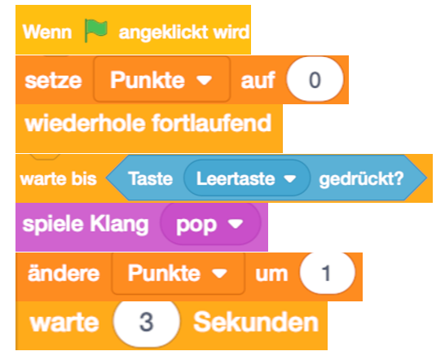445x360 pixels.
Task: Click the ändere block label
Action: tap(64, 273)
